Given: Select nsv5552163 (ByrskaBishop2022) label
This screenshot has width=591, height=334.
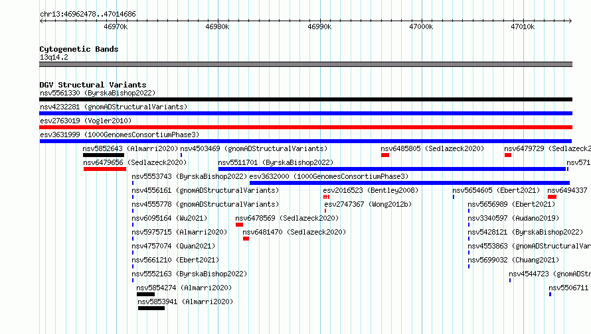Looking at the screenshot, I should click(x=189, y=274).
